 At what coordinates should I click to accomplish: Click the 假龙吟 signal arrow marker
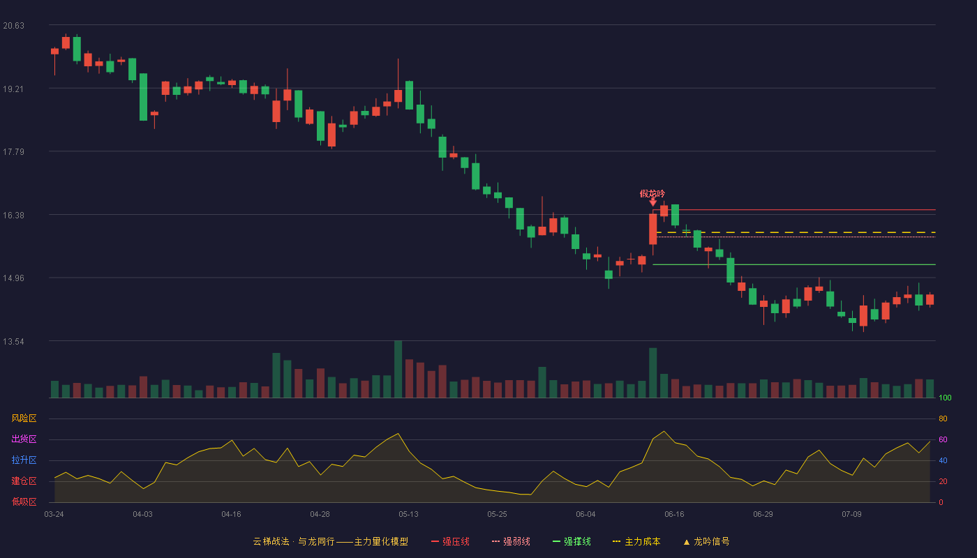click(x=652, y=202)
